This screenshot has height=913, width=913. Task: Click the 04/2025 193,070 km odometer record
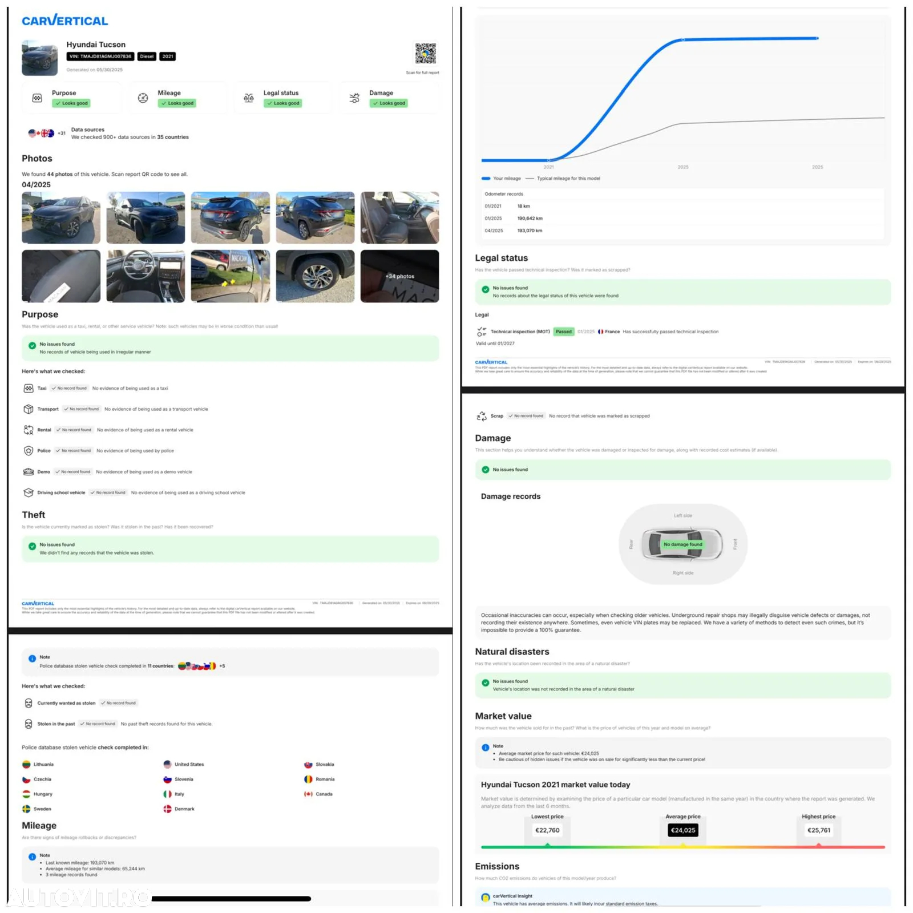pos(682,231)
